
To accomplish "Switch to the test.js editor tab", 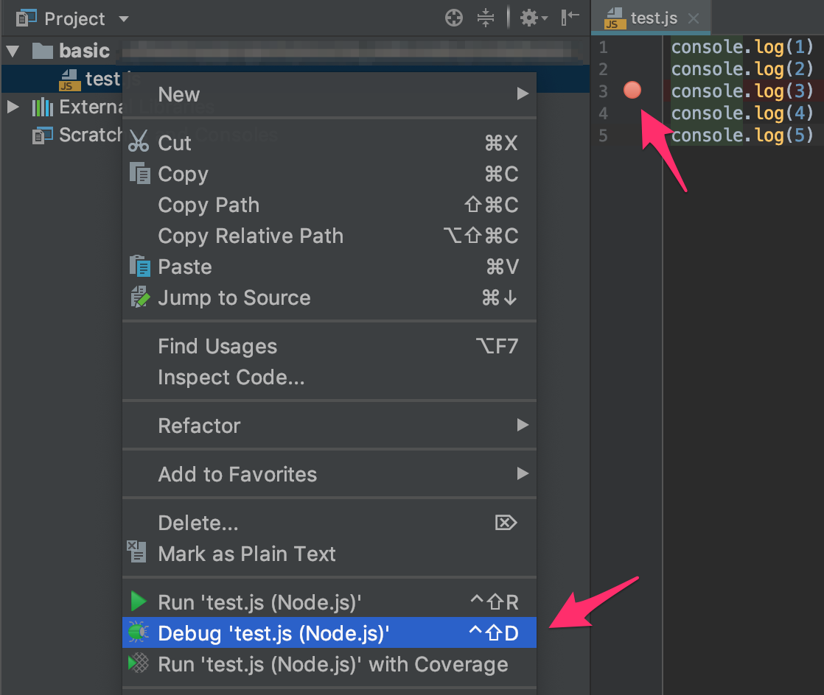I will (653, 18).
